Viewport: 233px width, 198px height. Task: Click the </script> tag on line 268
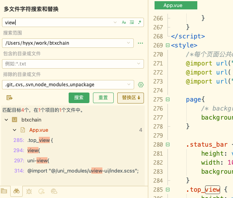point(188,36)
